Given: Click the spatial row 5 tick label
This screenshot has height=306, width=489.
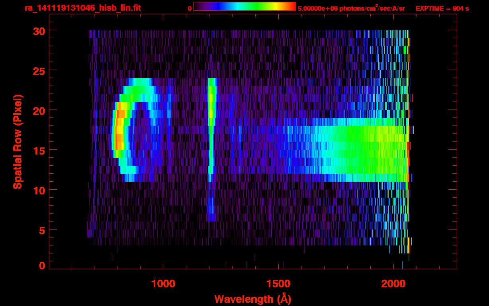Looking at the screenshot, I should click(42, 230).
